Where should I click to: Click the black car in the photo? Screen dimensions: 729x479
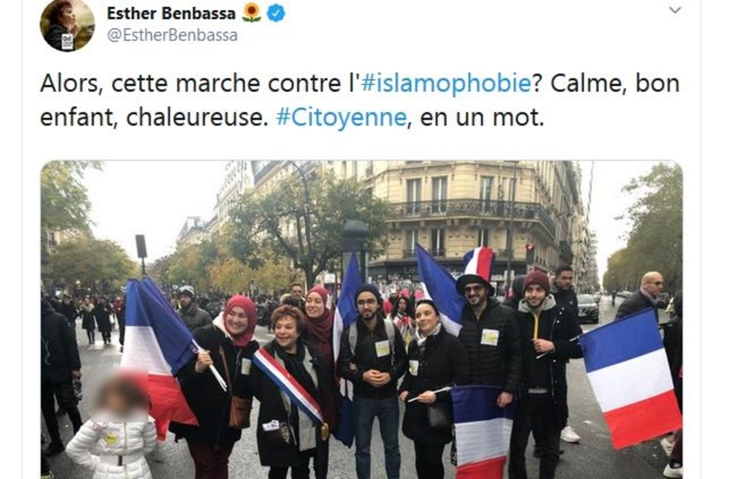coord(587,308)
